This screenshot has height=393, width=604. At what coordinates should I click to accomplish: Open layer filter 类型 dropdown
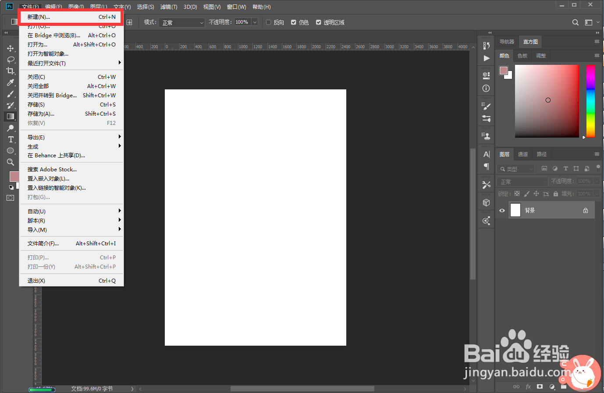click(516, 169)
